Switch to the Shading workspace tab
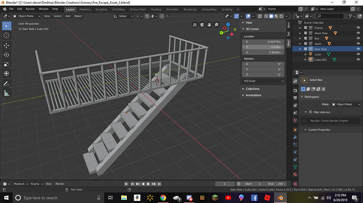The height and width of the screenshot is (203, 363). pyautogui.click(x=156, y=9)
